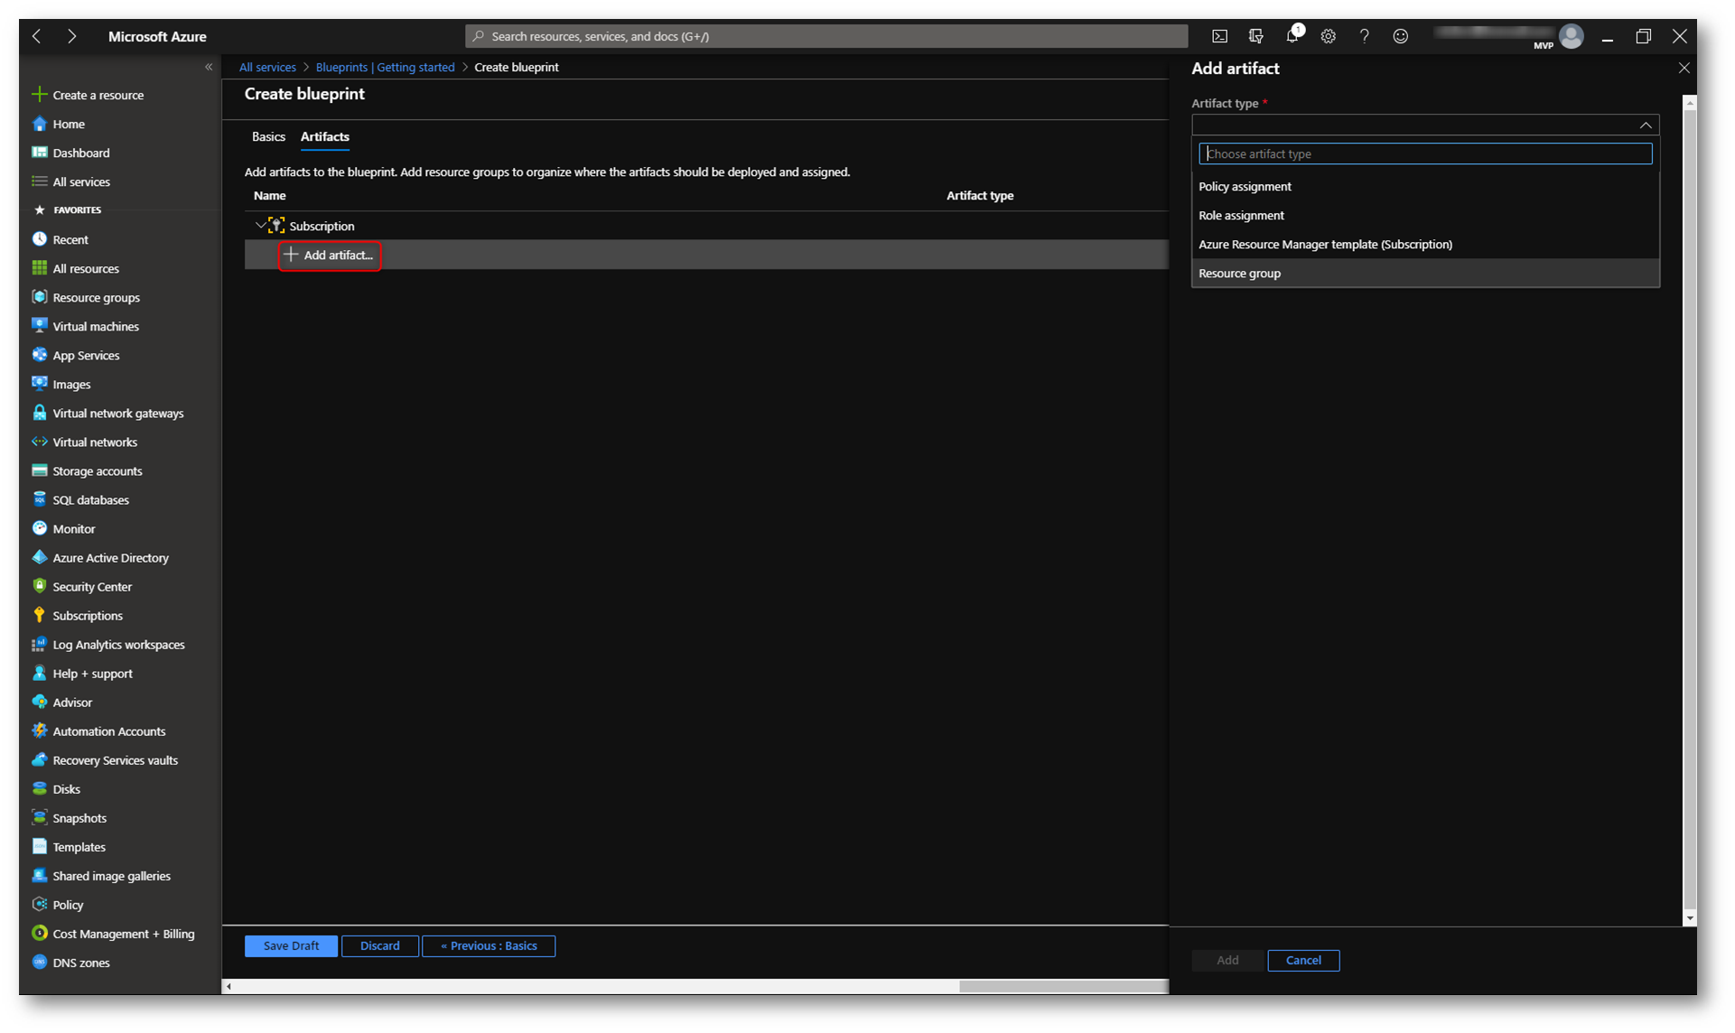This screenshot has width=1735, height=1033.
Task: Navigate forward with the right arrow
Action: pos(71,36)
